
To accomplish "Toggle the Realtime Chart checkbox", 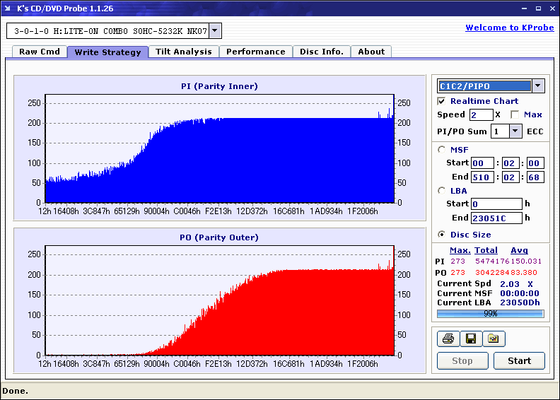I will pos(441,101).
